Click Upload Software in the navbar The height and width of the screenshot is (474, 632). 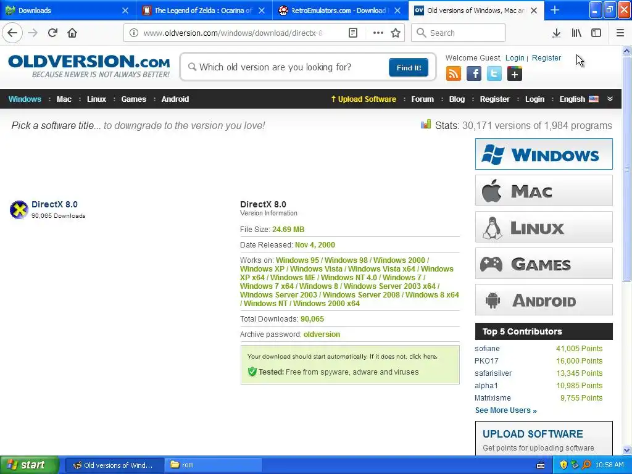coord(364,99)
